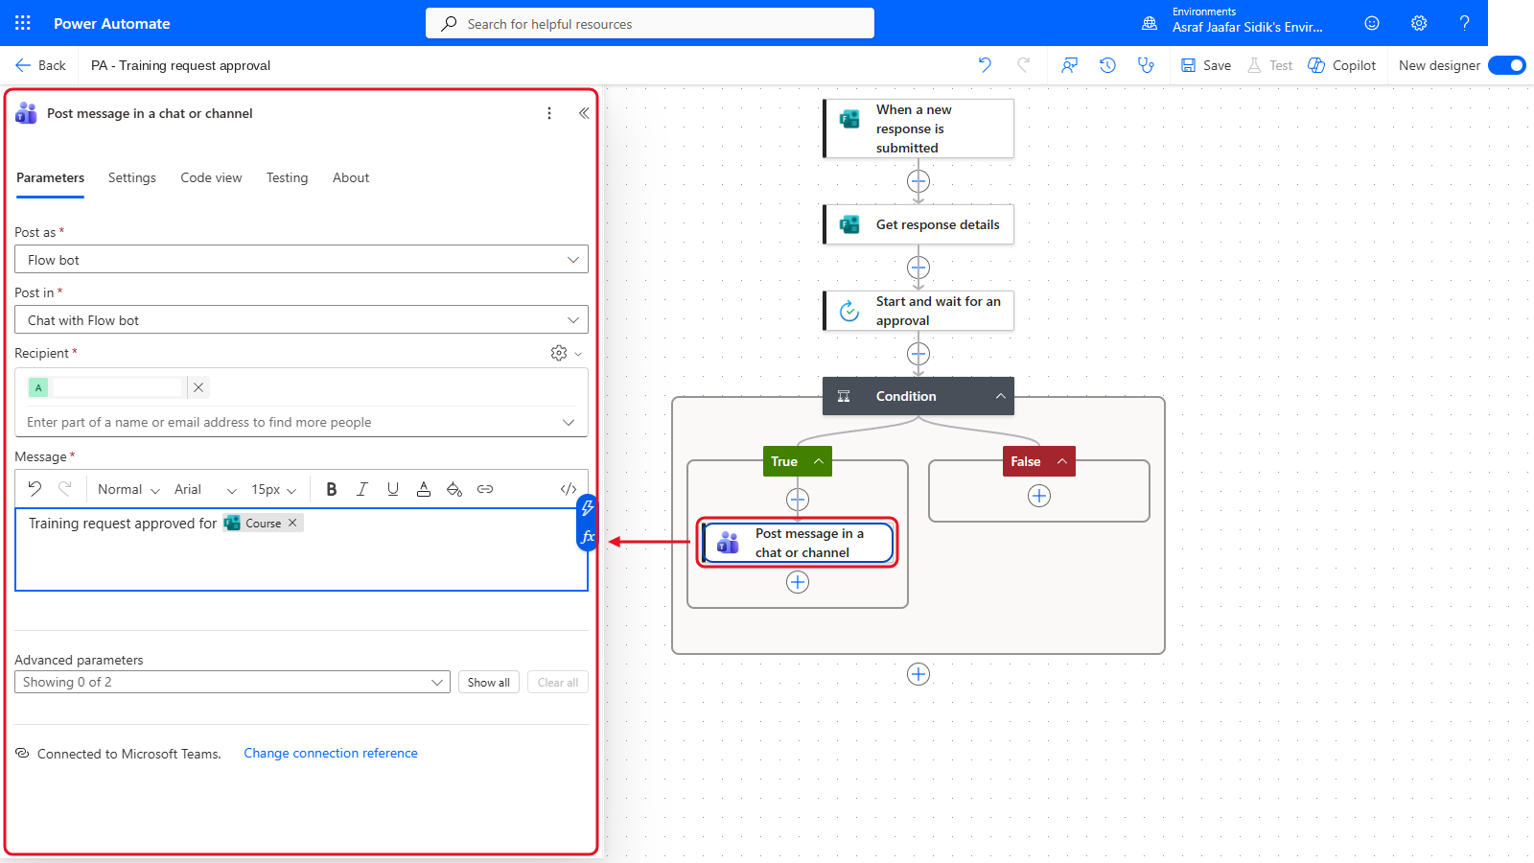Undo in the message editor toolbar
Image resolution: width=1534 pixels, height=863 pixels.
pos(35,489)
